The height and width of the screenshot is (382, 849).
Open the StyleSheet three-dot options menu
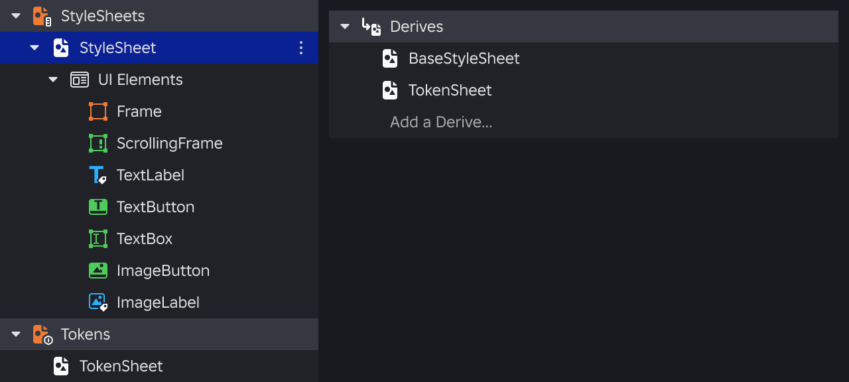(x=301, y=48)
